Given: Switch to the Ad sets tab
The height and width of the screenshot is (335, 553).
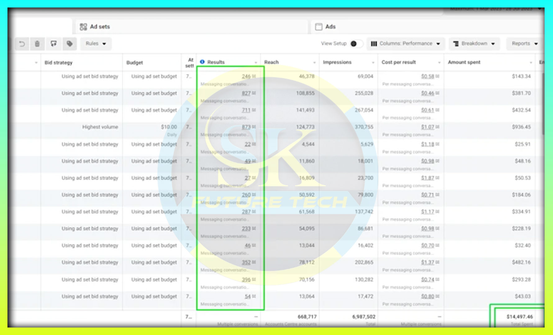Looking at the screenshot, I should pyautogui.click(x=100, y=27).
